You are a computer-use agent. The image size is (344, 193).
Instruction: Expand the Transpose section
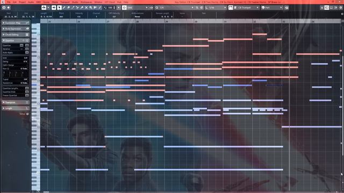click(x=16, y=102)
